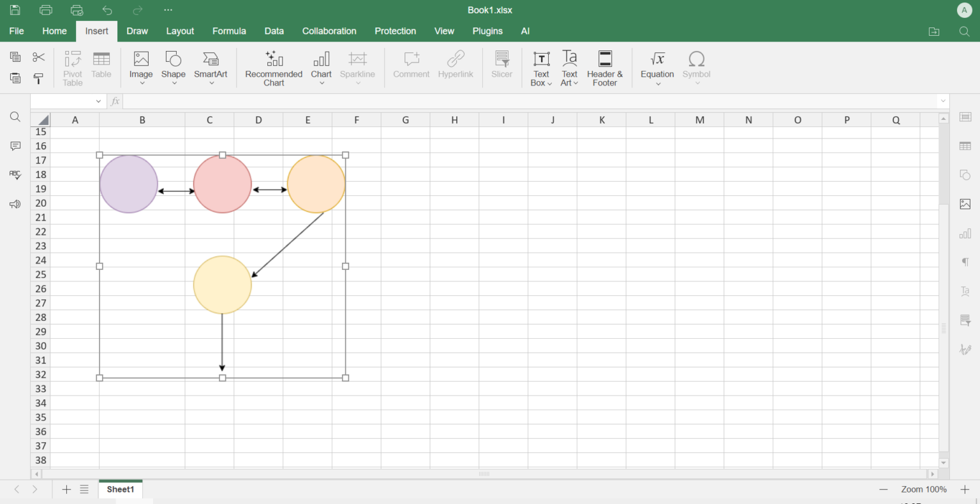980x504 pixels.
Task: Run spell checking via the ABC sidebar icon
Action: 15,175
